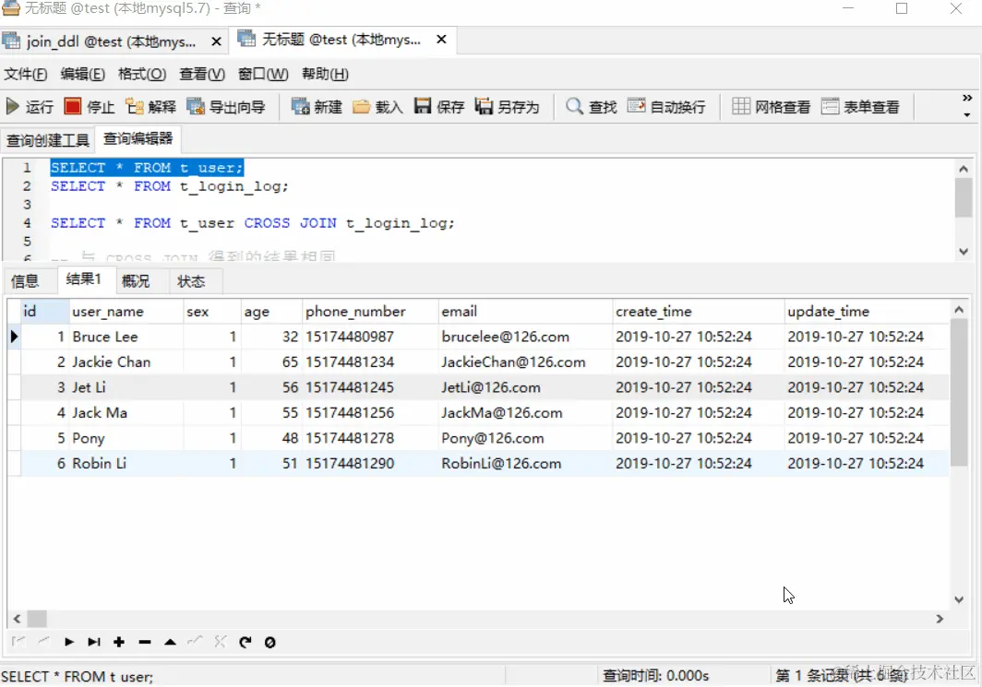Open the 查找 search tool
Viewport: 982px width, 687px height.
(592, 107)
